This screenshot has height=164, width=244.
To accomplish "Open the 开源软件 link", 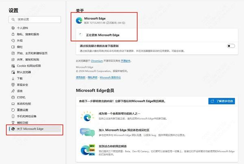I will 125,61.
